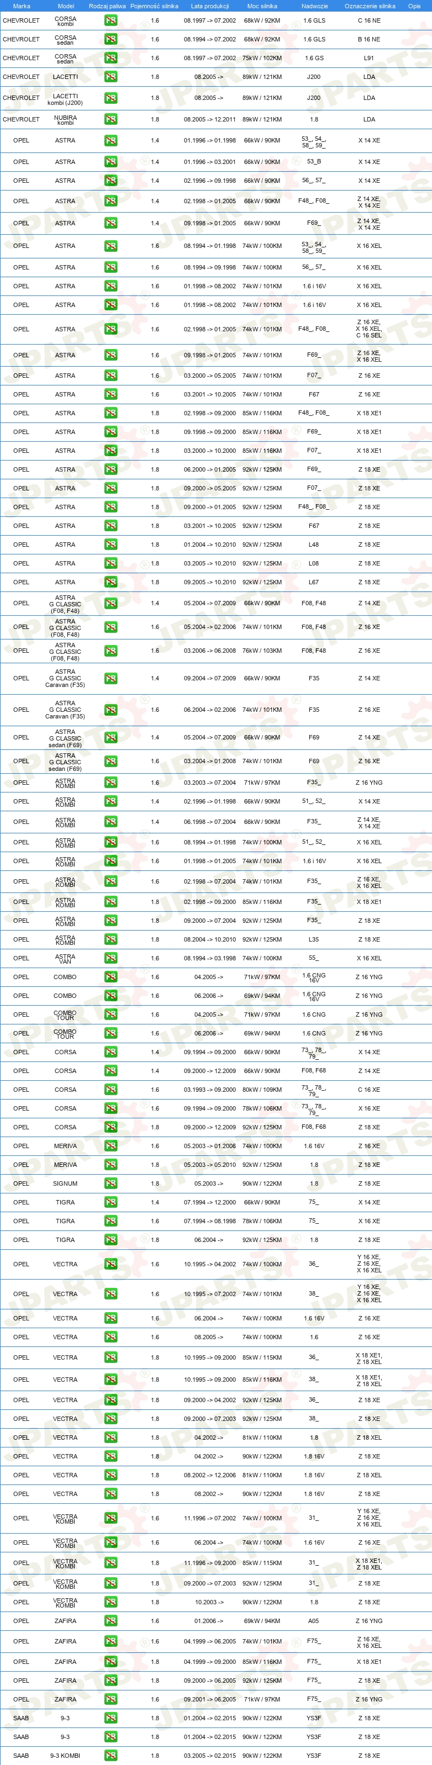Click fuel icon in Opel Astra Van row
This screenshot has width=432, height=1765.
(110, 959)
